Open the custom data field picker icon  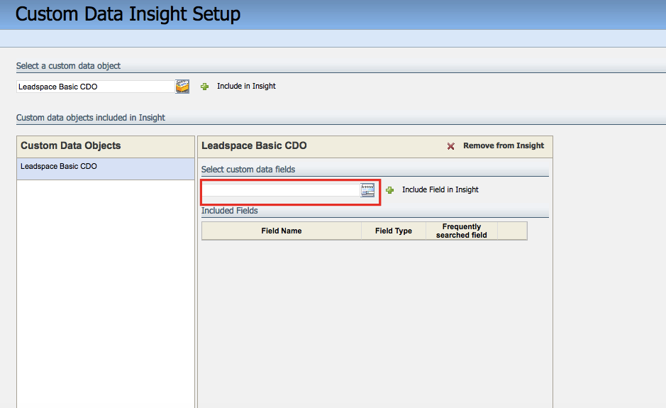(x=367, y=190)
